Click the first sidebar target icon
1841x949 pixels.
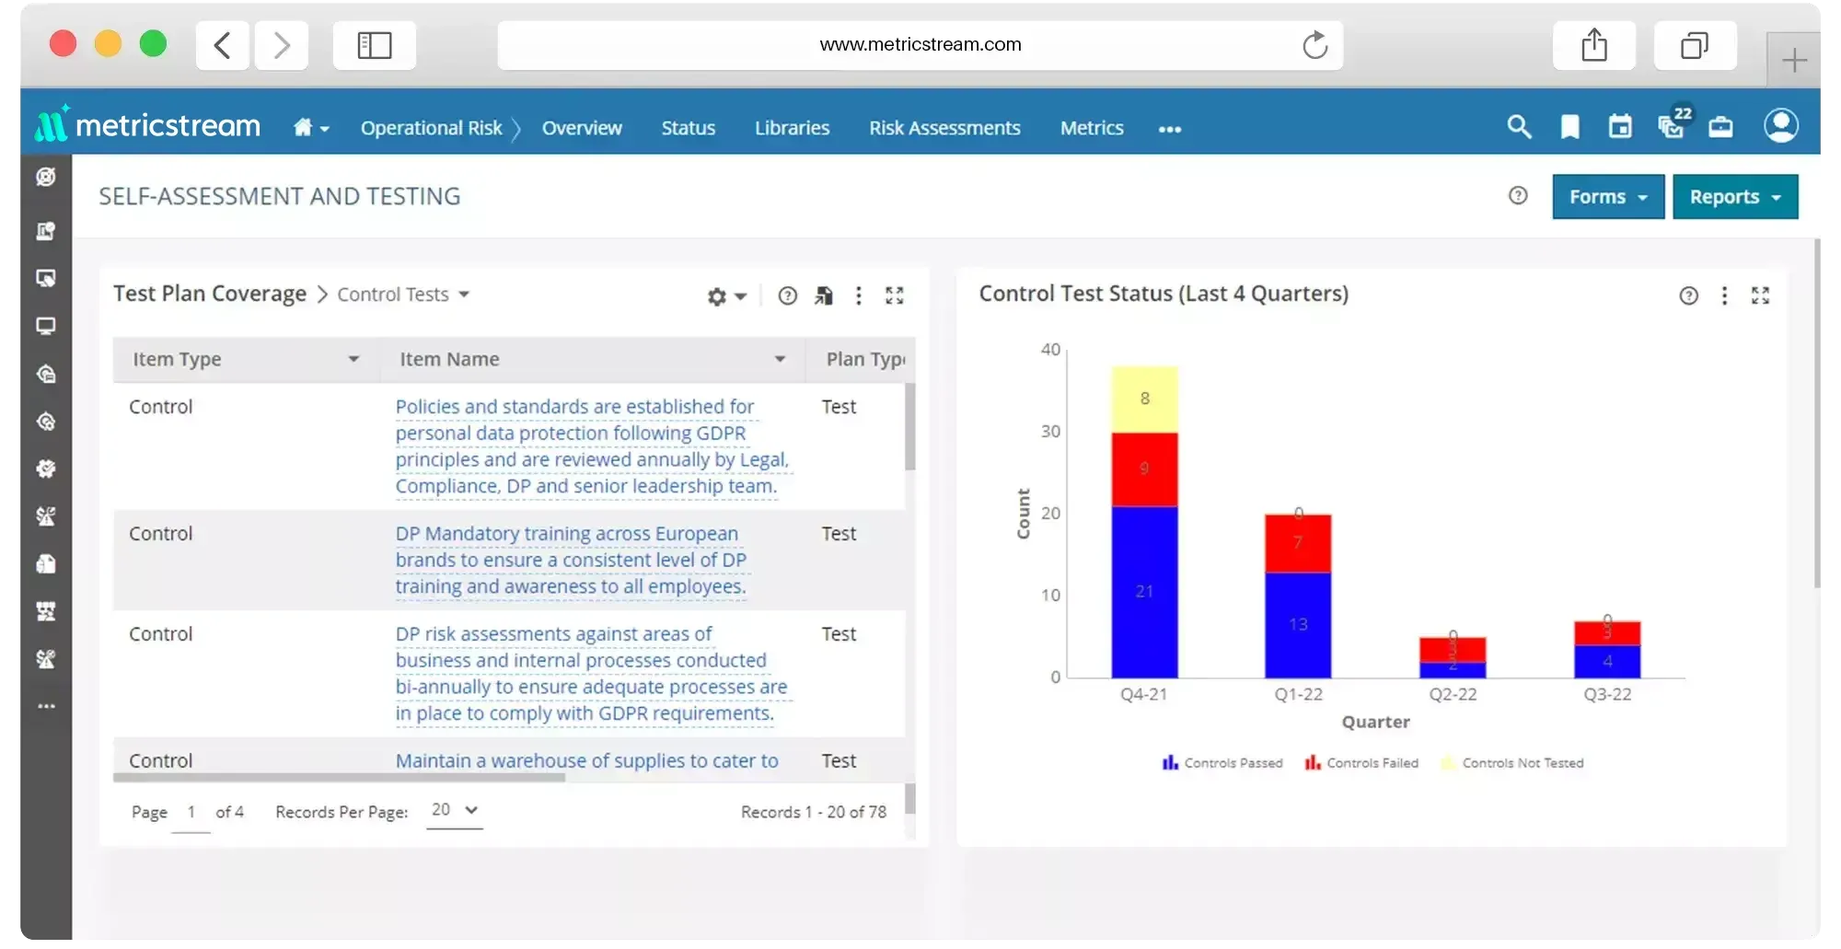click(x=46, y=177)
